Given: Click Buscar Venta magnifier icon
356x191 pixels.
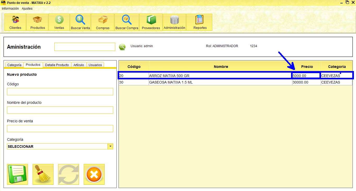Looking at the screenshot, I should point(80,22).
